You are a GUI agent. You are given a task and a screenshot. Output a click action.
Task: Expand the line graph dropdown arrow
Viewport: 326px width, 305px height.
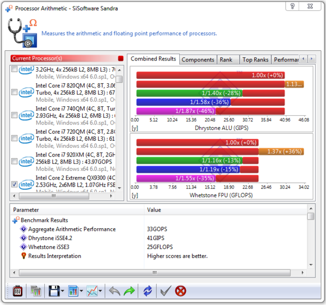[100, 291]
